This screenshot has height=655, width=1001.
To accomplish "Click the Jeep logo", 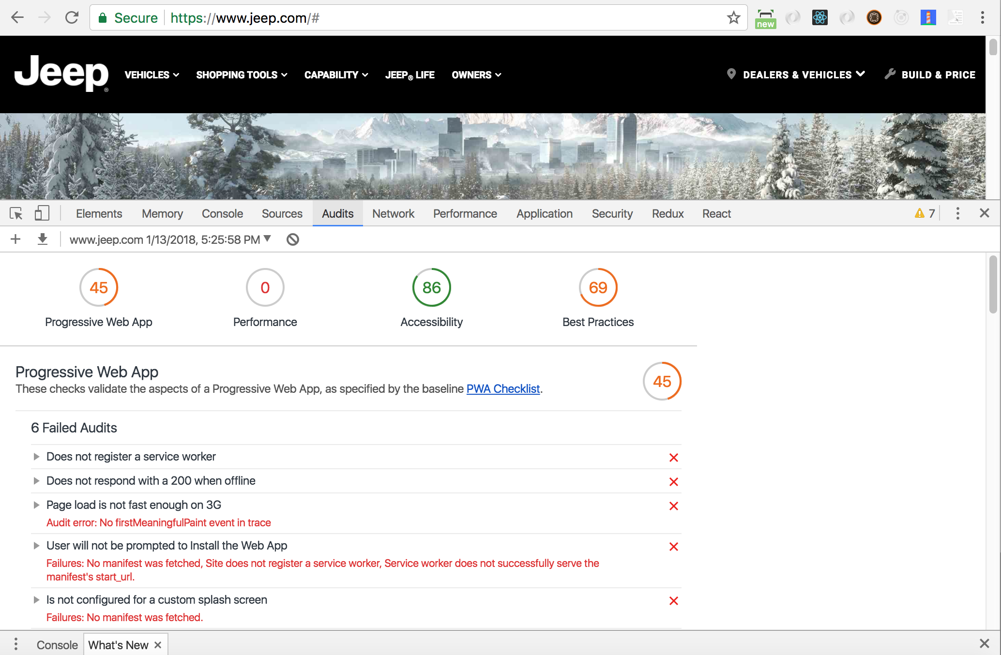I will (61, 73).
